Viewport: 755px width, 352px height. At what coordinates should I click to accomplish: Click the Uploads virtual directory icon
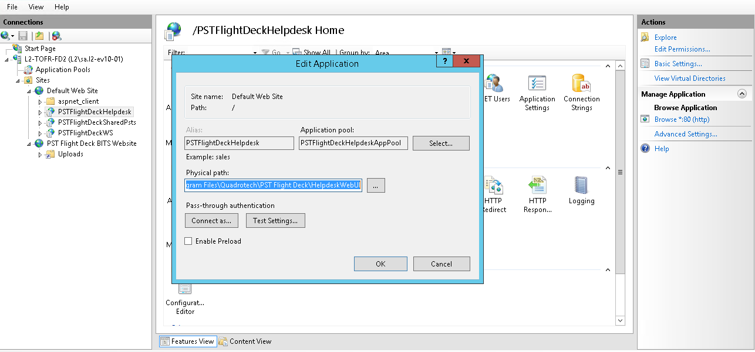[50, 154]
